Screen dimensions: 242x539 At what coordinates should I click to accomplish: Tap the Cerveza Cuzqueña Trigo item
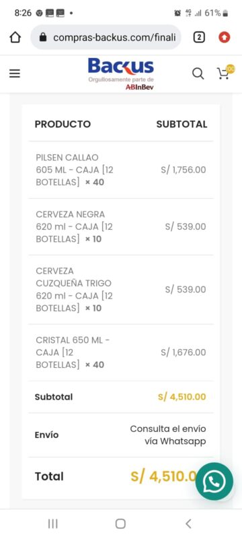[120, 290]
